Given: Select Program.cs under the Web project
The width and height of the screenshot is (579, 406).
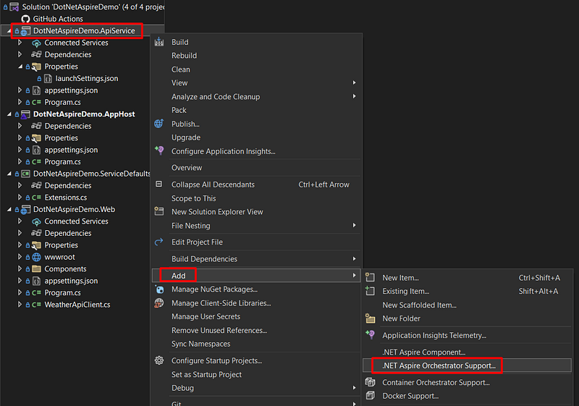Looking at the screenshot, I should pyautogui.click(x=62, y=292).
